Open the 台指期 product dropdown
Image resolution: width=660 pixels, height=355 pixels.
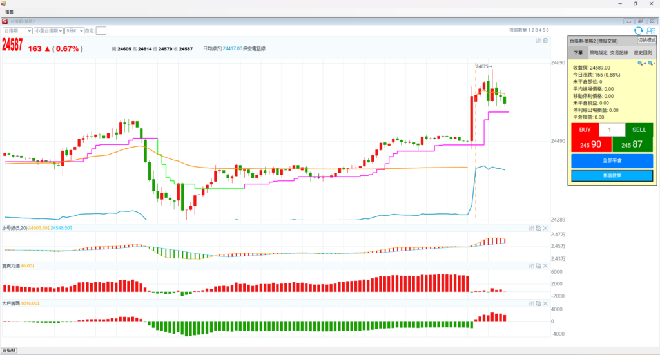point(17,30)
